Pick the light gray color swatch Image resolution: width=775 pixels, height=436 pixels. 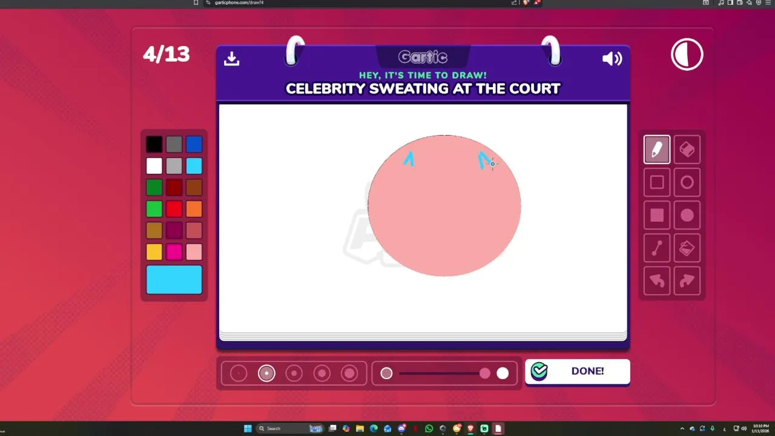(x=174, y=166)
